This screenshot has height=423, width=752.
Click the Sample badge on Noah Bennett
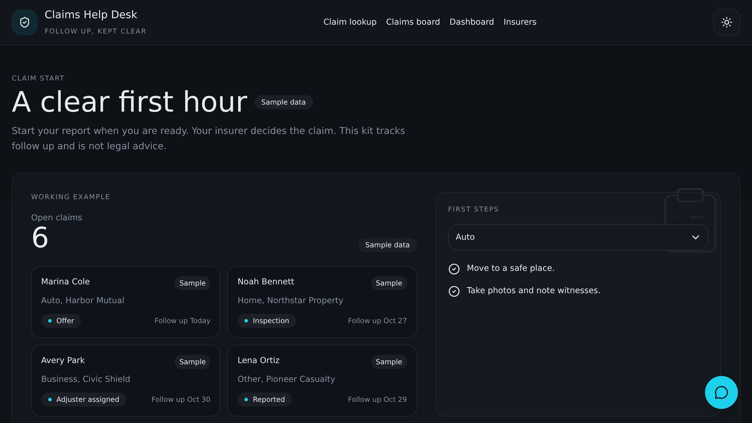coord(389,283)
